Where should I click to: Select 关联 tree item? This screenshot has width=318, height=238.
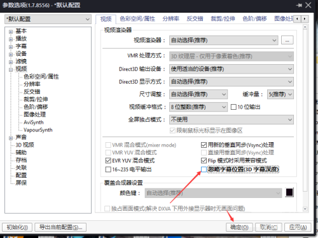[x=21, y=168]
